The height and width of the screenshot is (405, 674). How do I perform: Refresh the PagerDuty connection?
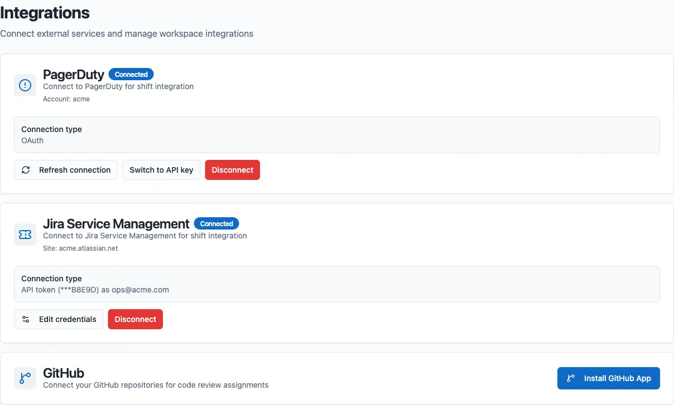click(66, 170)
